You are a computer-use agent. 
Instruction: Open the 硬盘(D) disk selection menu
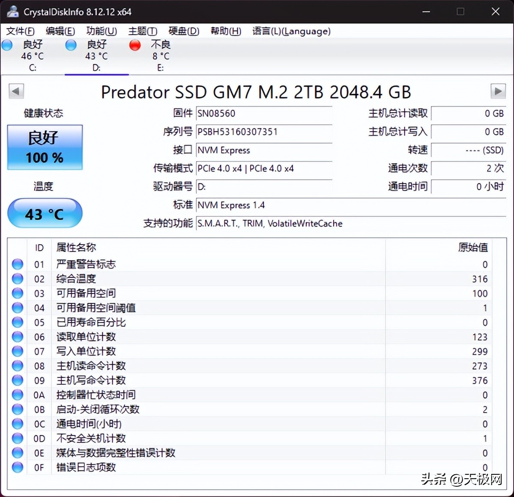pos(183,31)
